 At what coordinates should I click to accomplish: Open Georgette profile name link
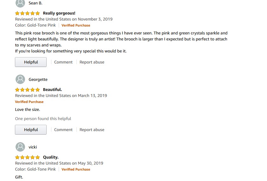38,80
